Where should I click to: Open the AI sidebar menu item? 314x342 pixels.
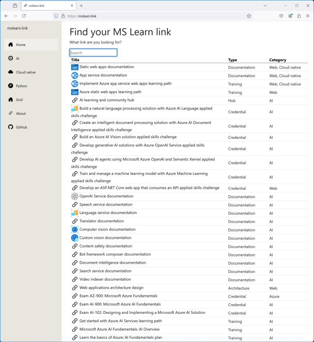coord(31,58)
